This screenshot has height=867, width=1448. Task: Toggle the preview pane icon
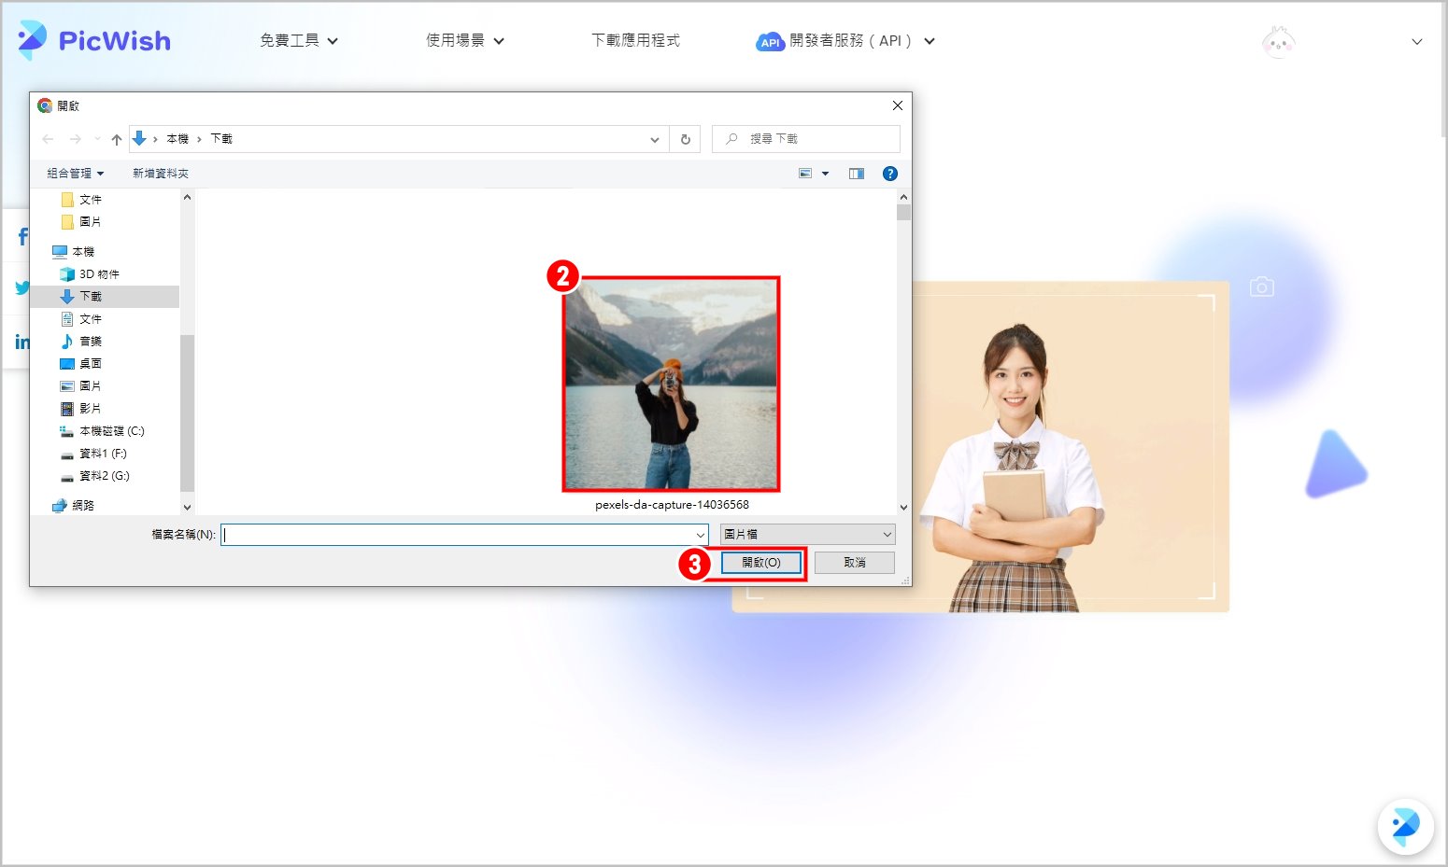[x=857, y=174]
